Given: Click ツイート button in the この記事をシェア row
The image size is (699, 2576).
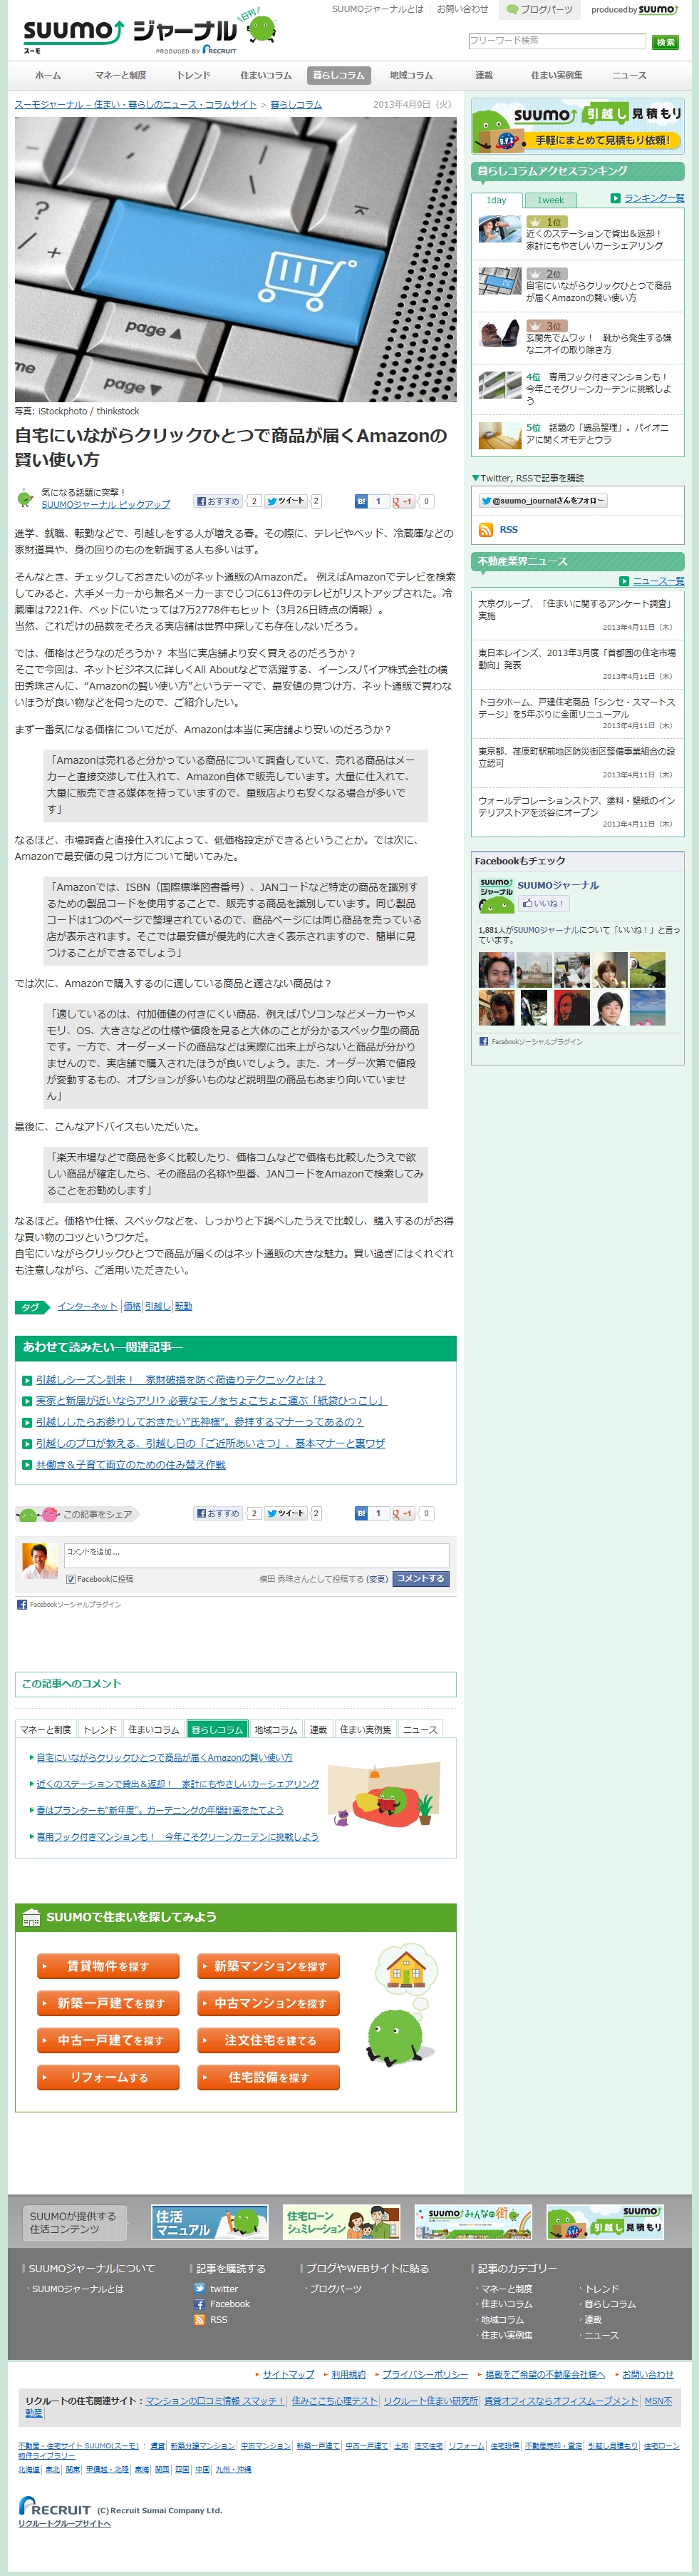Looking at the screenshot, I should pyautogui.click(x=286, y=1514).
